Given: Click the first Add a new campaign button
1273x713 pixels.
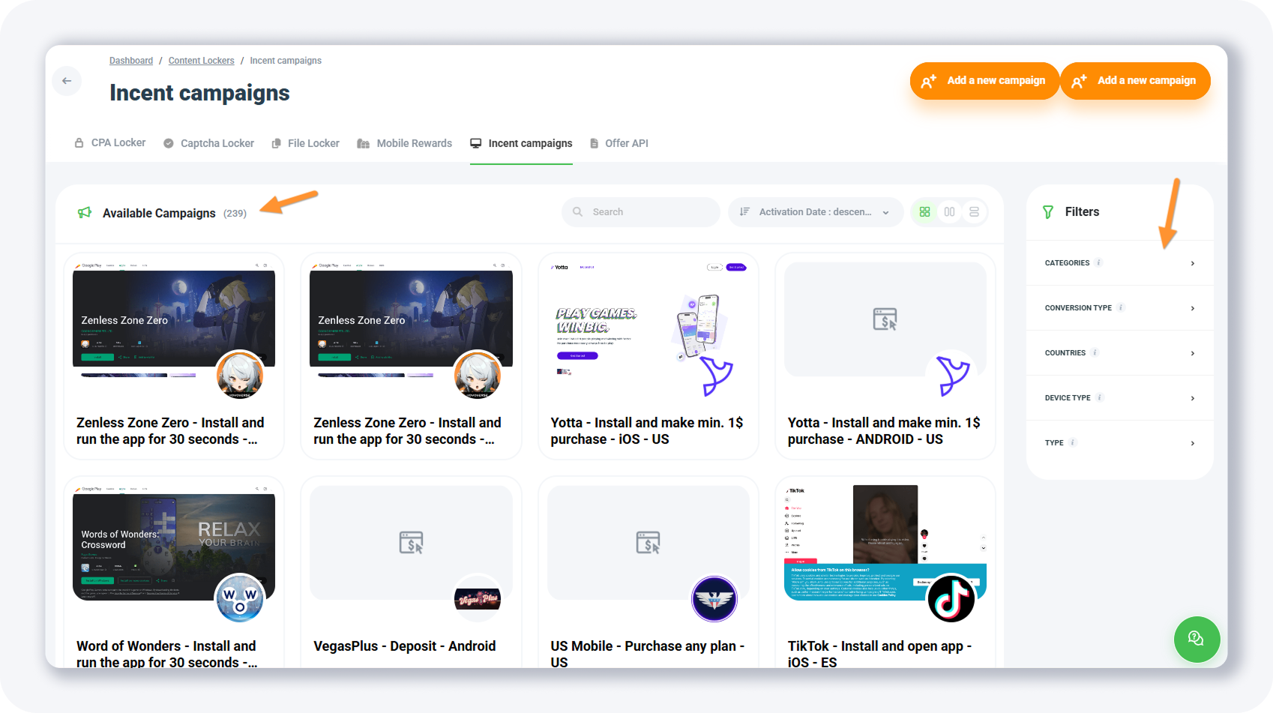Looking at the screenshot, I should coord(984,81).
